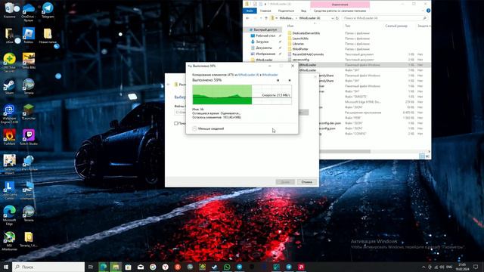Open WhatsApp from the taskbar

click(x=227, y=267)
